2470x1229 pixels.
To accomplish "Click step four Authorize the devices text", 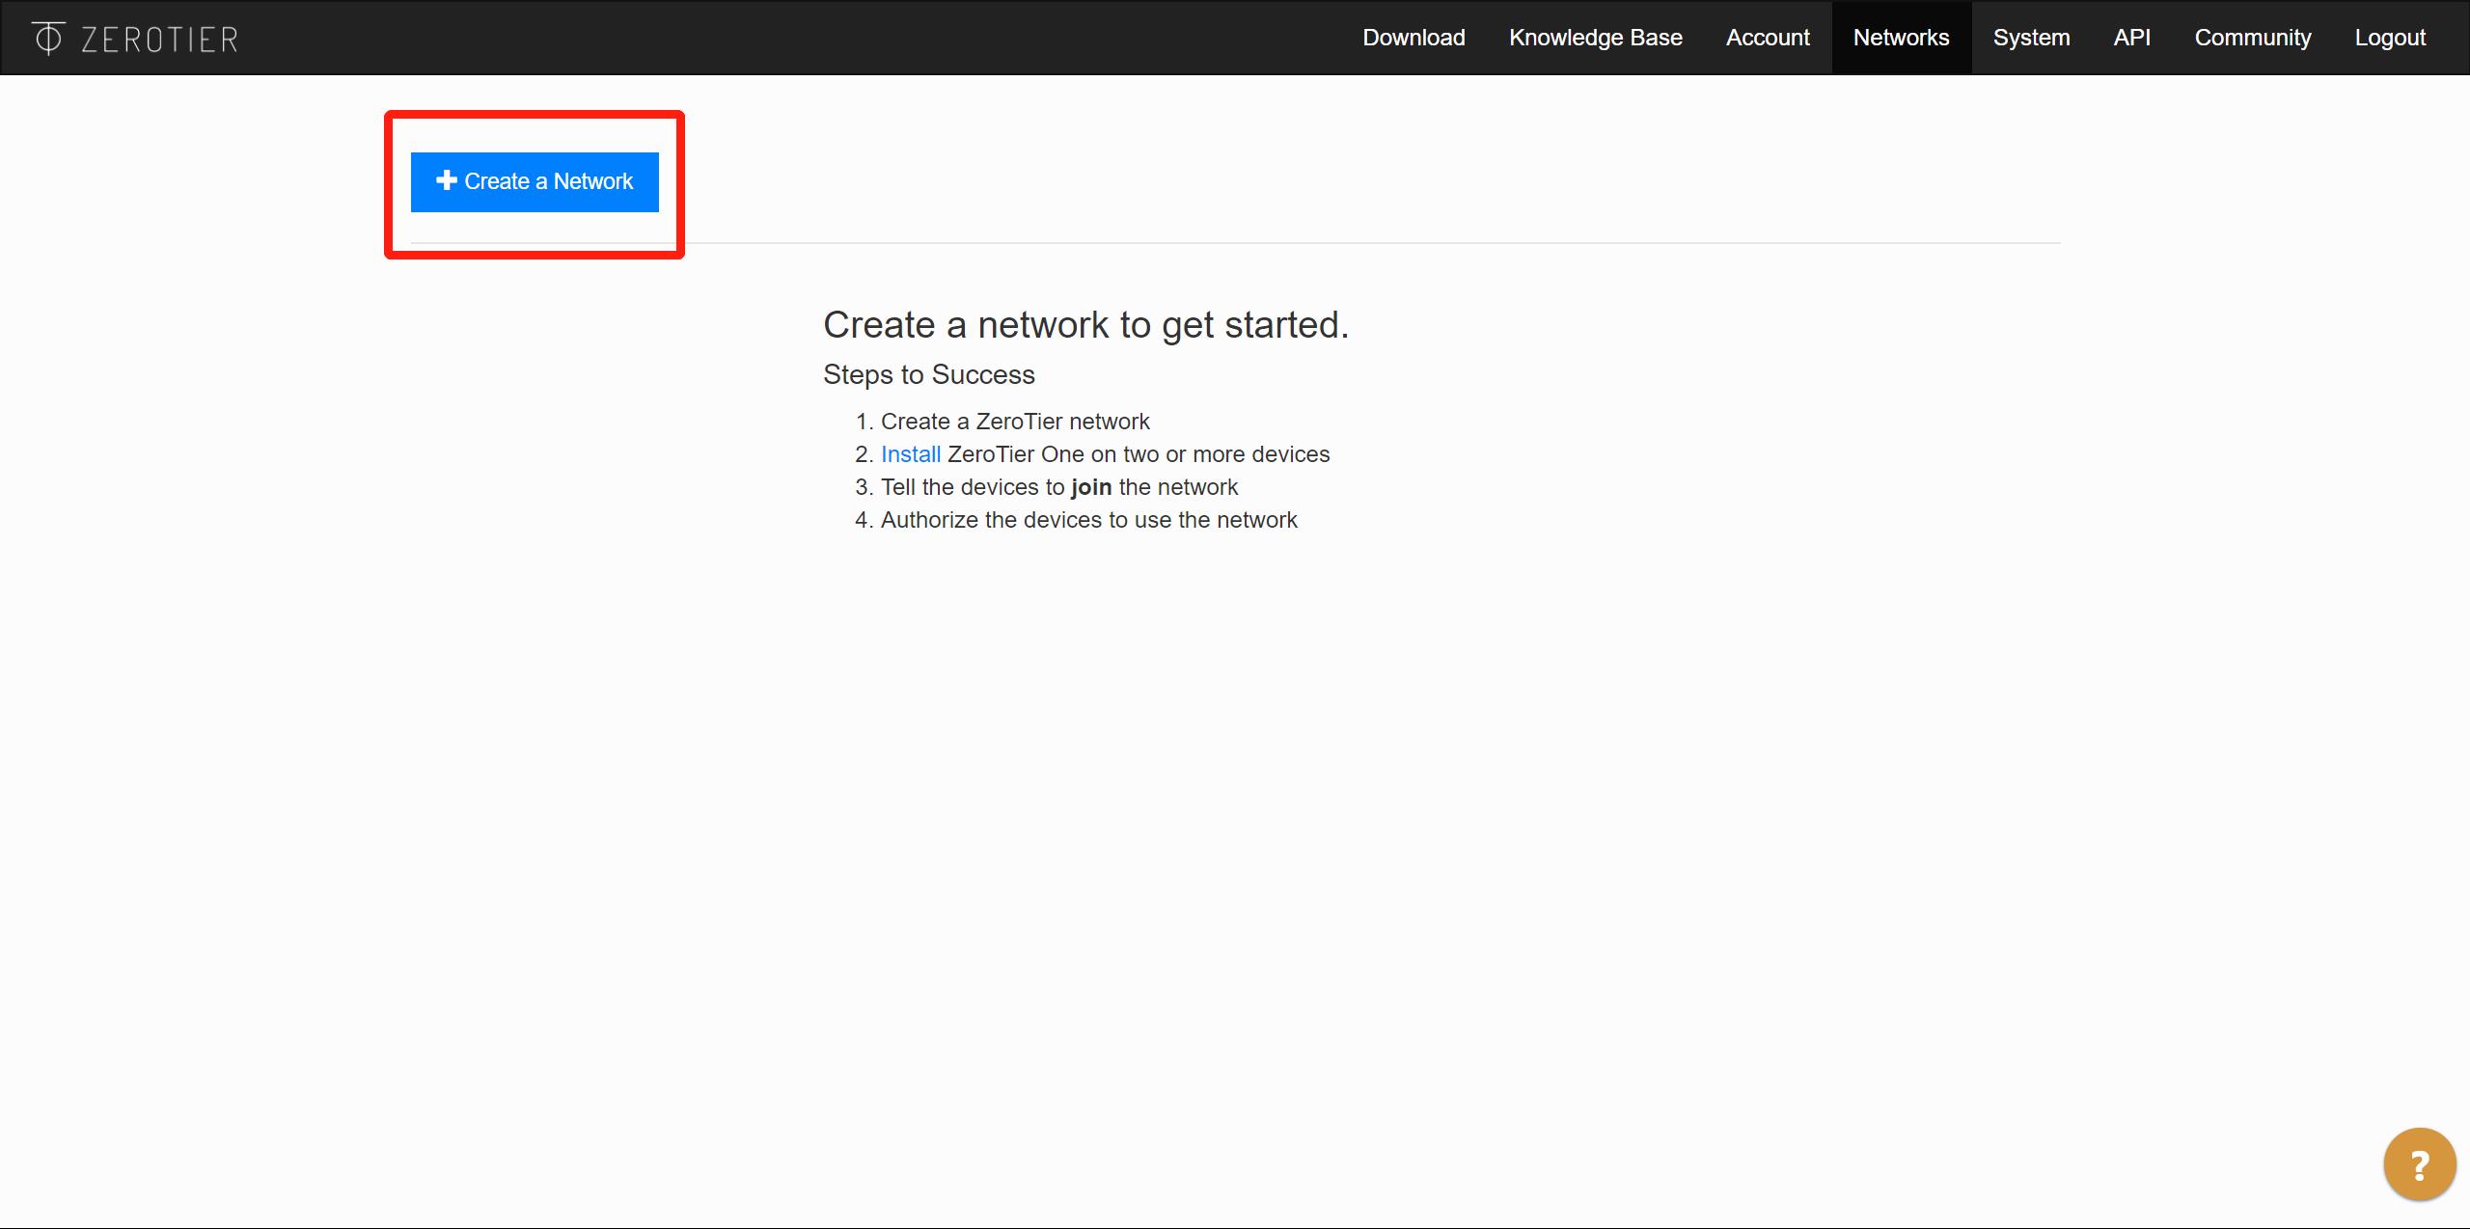I will click(x=1088, y=520).
